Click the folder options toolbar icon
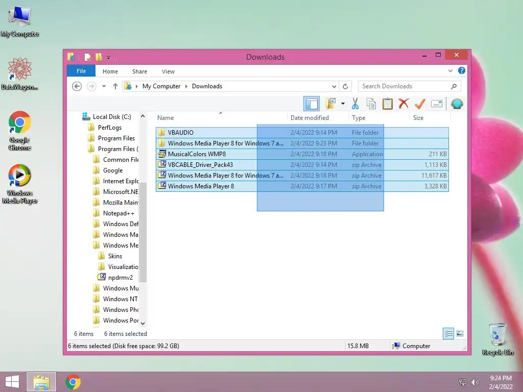 click(330, 104)
